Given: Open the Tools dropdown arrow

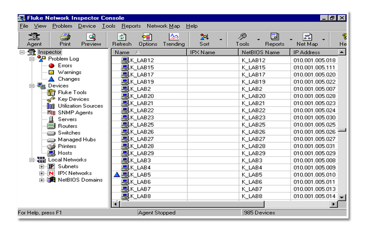Looking at the screenshot, I should (x=258, y=40).
